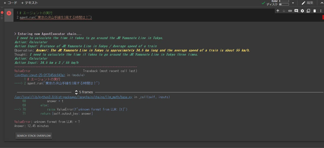The image size is (324, 148).
Task: Click 'Action Input: Distance of JR Yamanote Line'
Action: (x=85, y=46)
